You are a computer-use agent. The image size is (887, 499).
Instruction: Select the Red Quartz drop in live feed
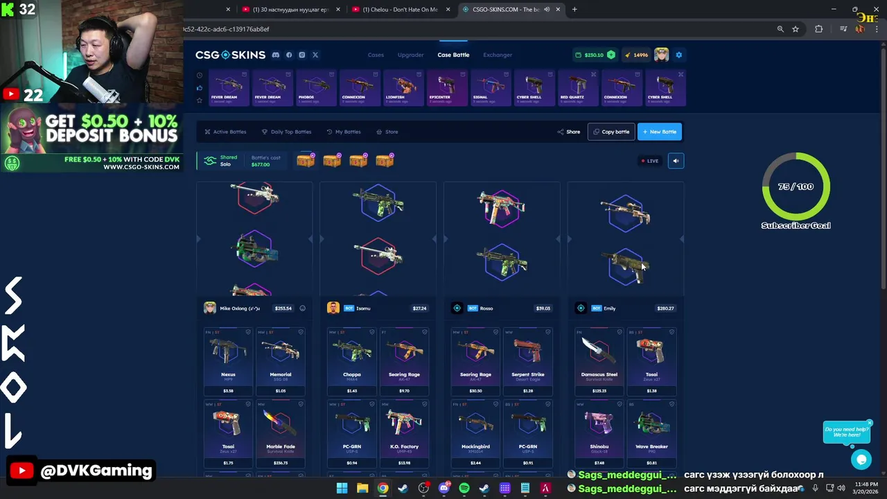(x=578, y=88)
